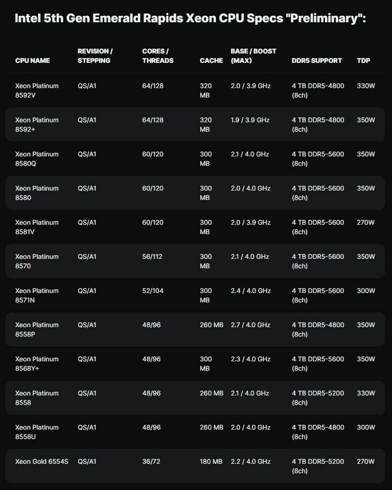
Task: Click the REVISION / STEPPING column header
Action: point(95,56)
